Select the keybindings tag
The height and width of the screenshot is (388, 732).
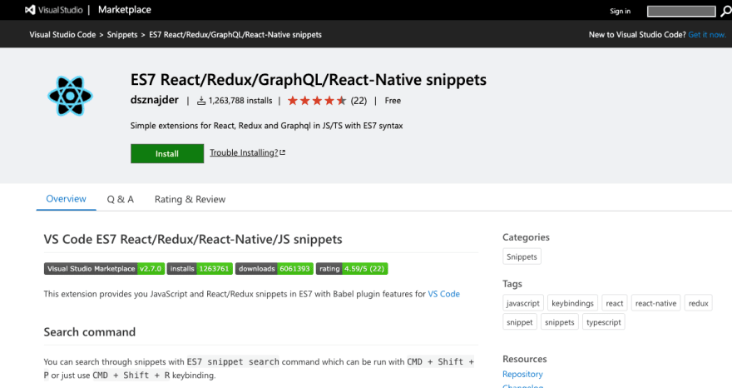point(572,303)
